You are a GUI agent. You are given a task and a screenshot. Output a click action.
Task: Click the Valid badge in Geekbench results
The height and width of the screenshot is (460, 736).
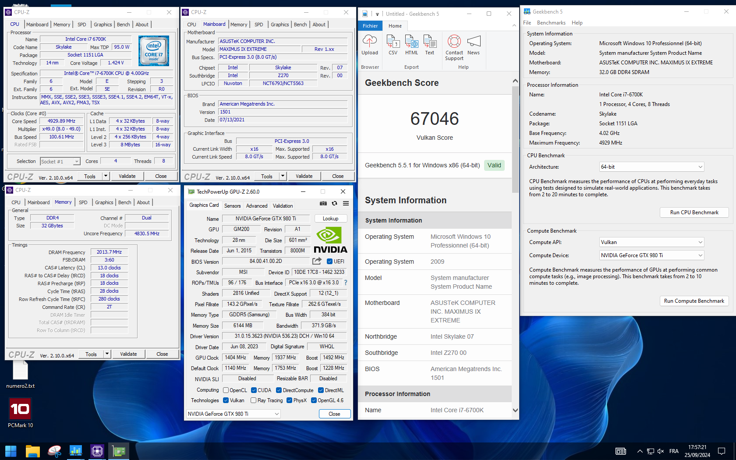(x=494, y=165)
